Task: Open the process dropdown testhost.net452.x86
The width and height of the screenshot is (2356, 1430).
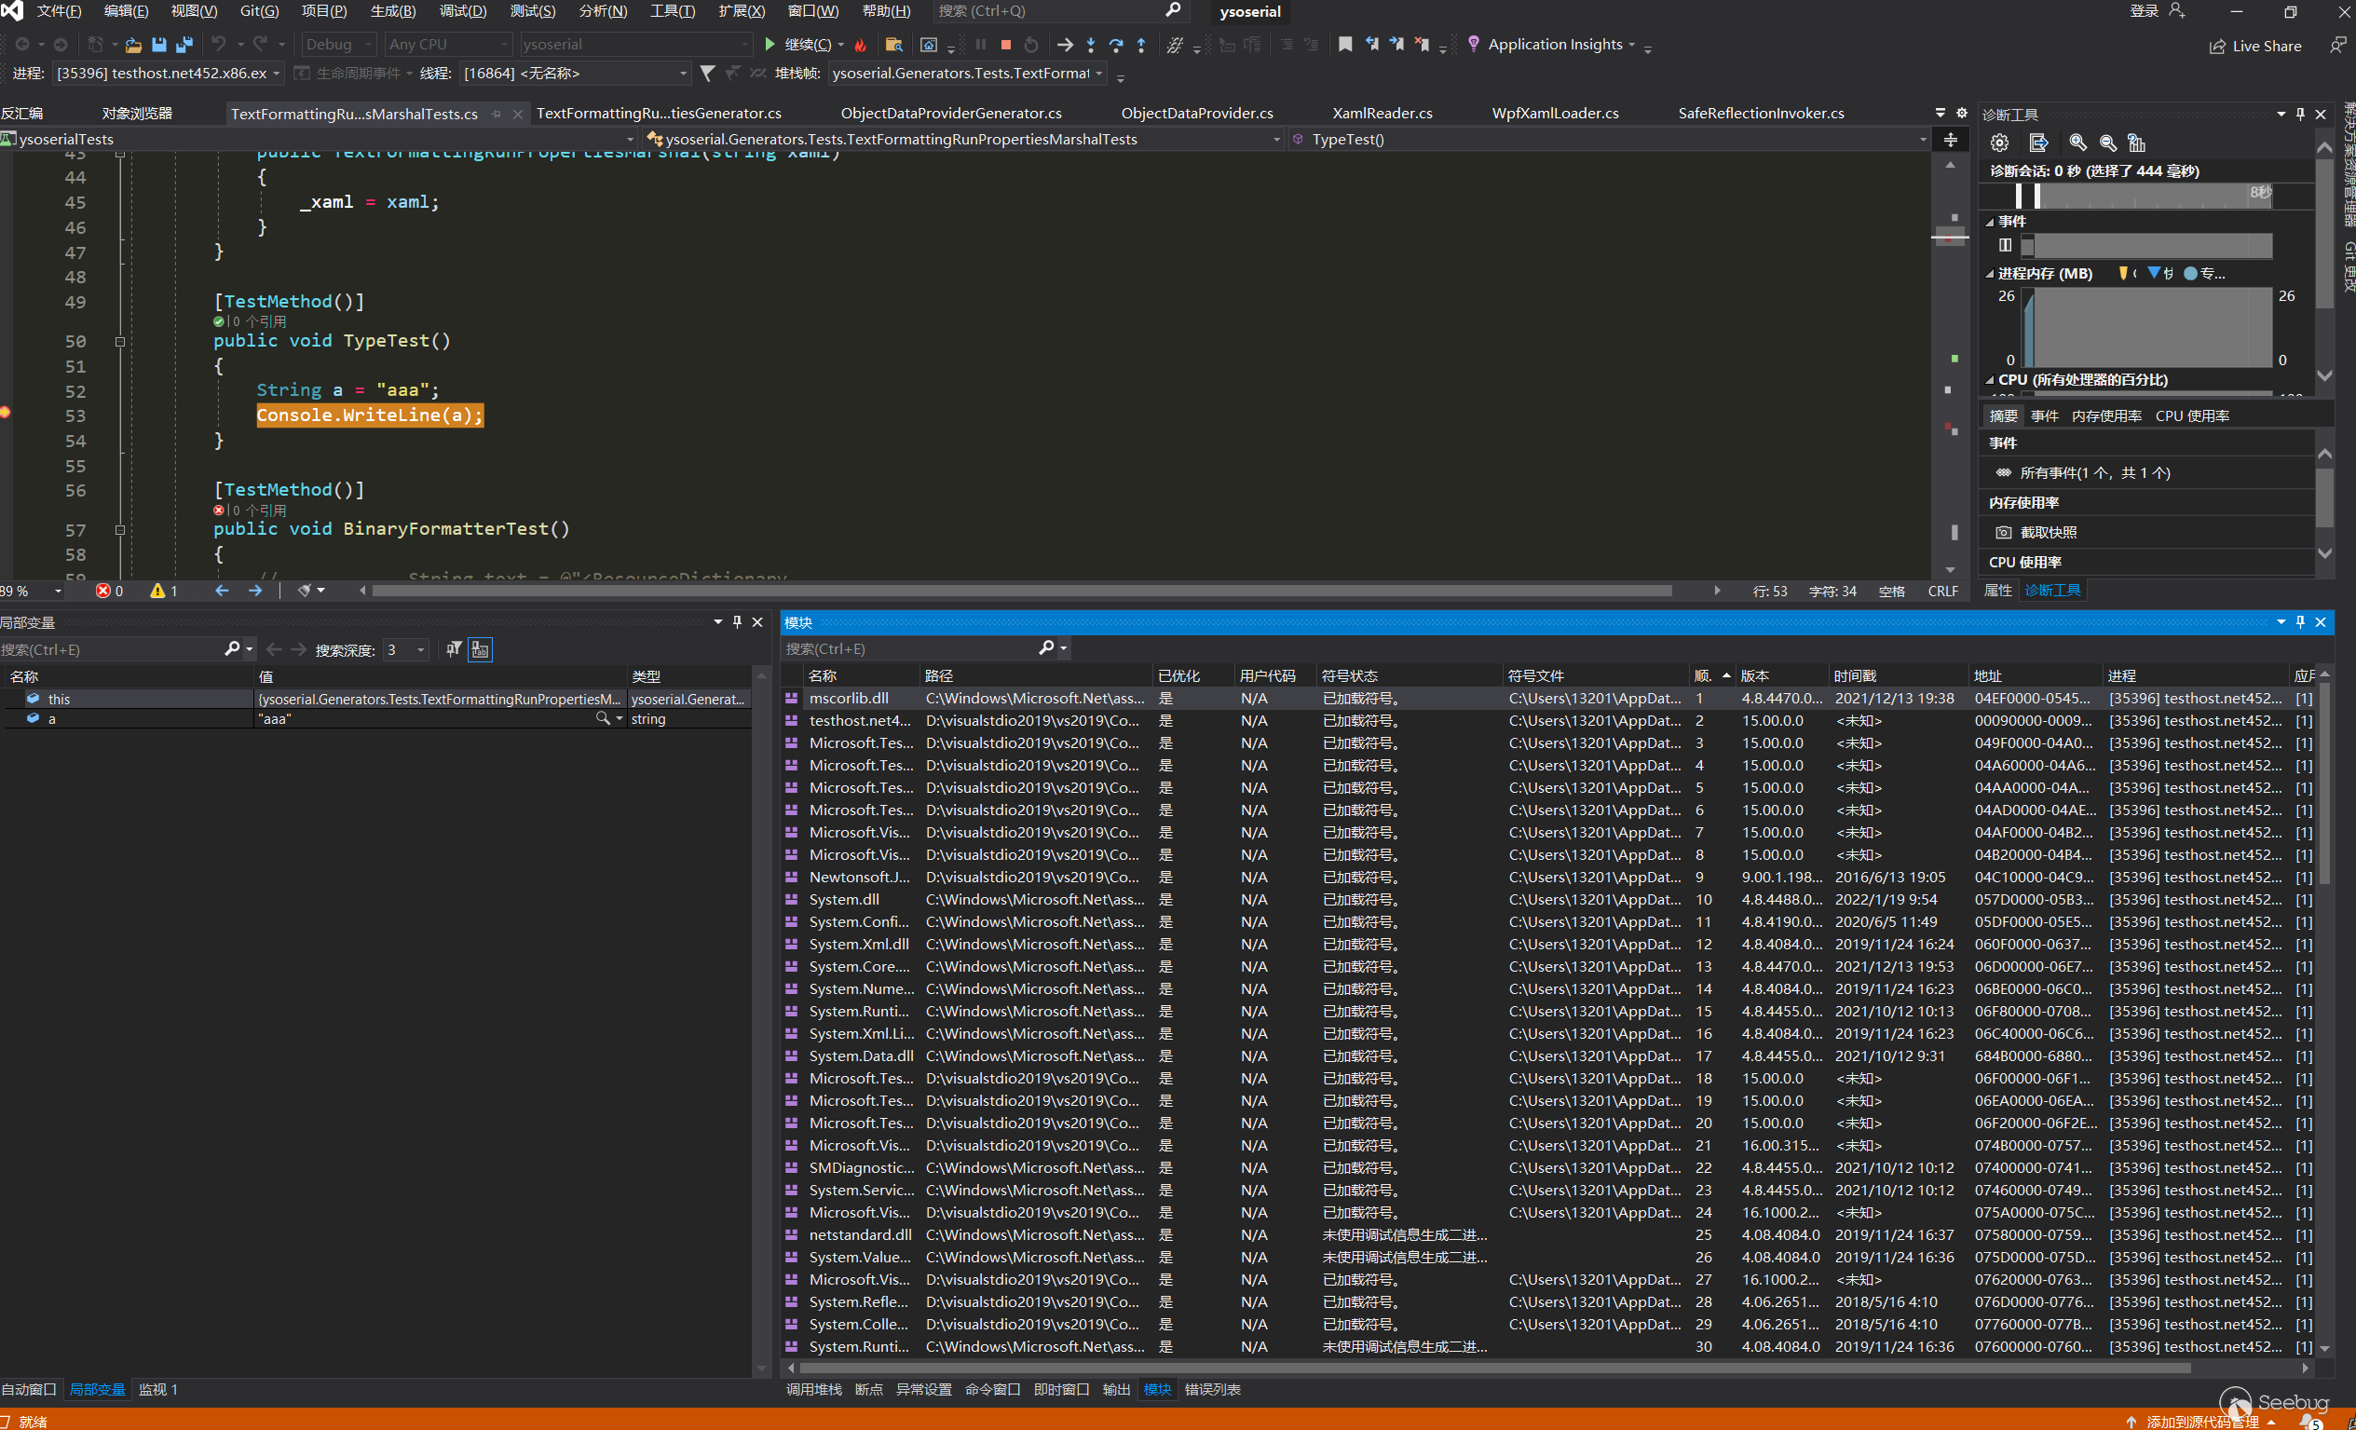Action: 169,74
